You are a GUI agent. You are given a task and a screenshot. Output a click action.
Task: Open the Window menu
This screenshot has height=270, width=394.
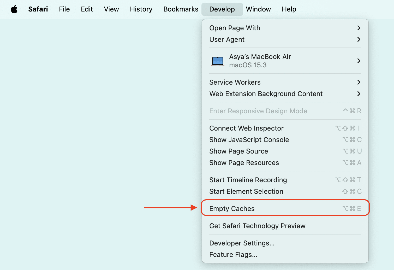[258, 9]
